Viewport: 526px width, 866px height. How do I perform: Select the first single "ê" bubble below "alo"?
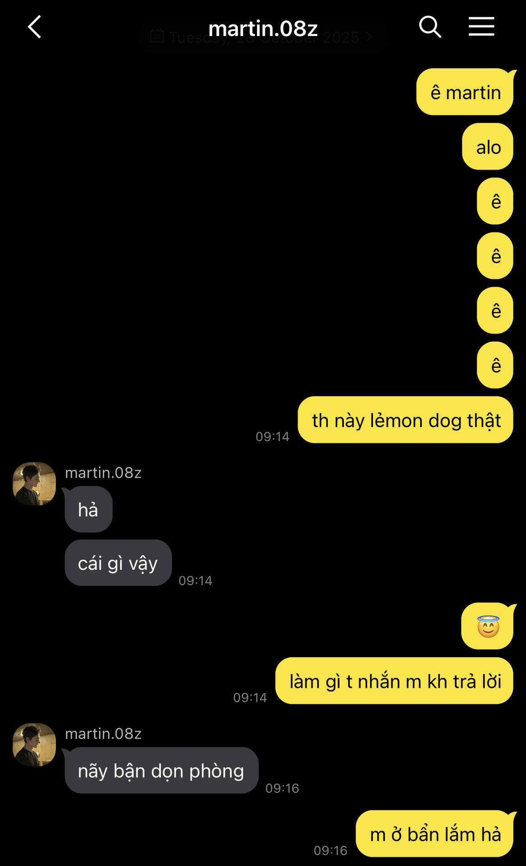click(495, 201)
